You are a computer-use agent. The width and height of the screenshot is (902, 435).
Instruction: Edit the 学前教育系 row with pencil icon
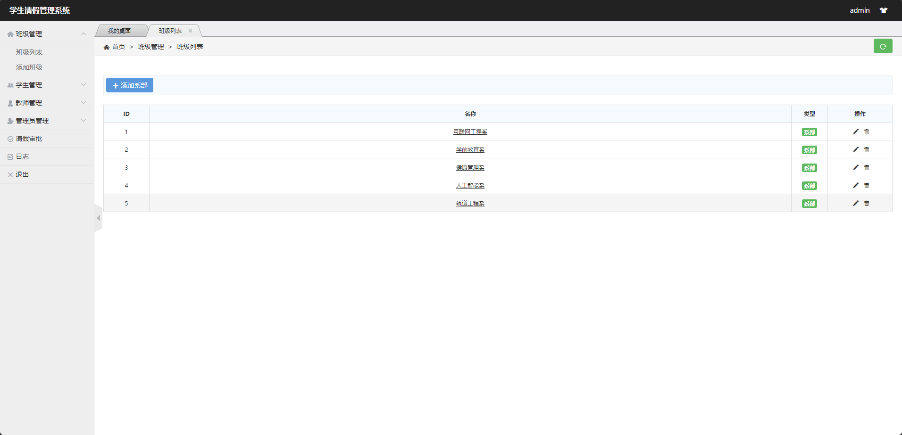click(x=856, y=150)
